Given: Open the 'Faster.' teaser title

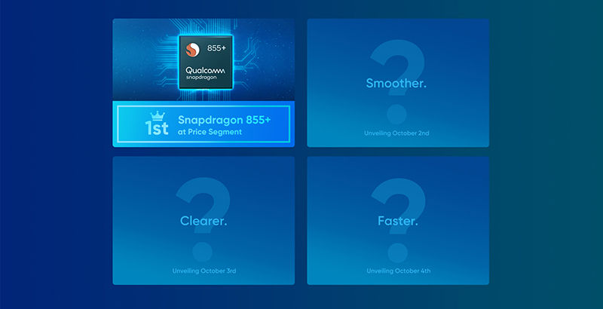Looking at the screenshot, I should (398, 221).
